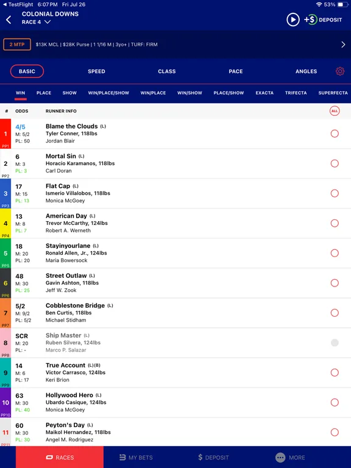Tap scratched runner Ship Master
Viewport: 351px width, 468px height.
[63, 336]
